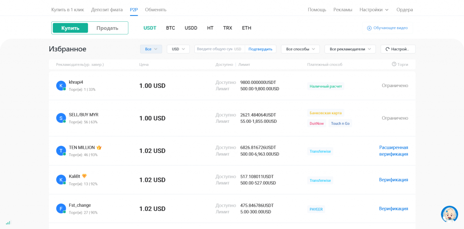The image size is (464, 229).
Task: Click the TEN MILLION advertiser name
Action: pyautogui.click(x=82, y=147)
